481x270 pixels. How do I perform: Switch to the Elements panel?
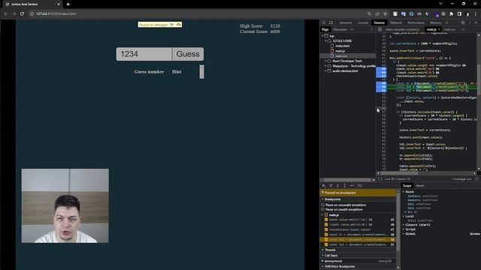point(346,22)
